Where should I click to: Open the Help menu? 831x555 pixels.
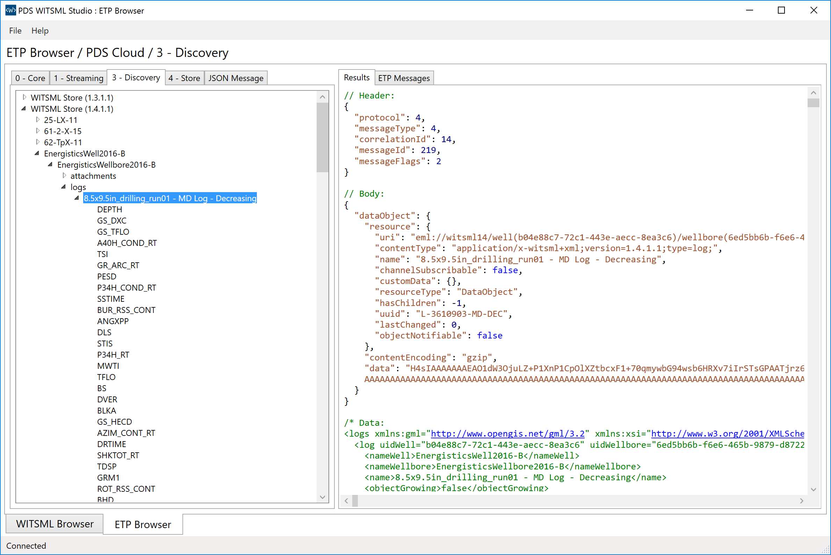(42, 30)
